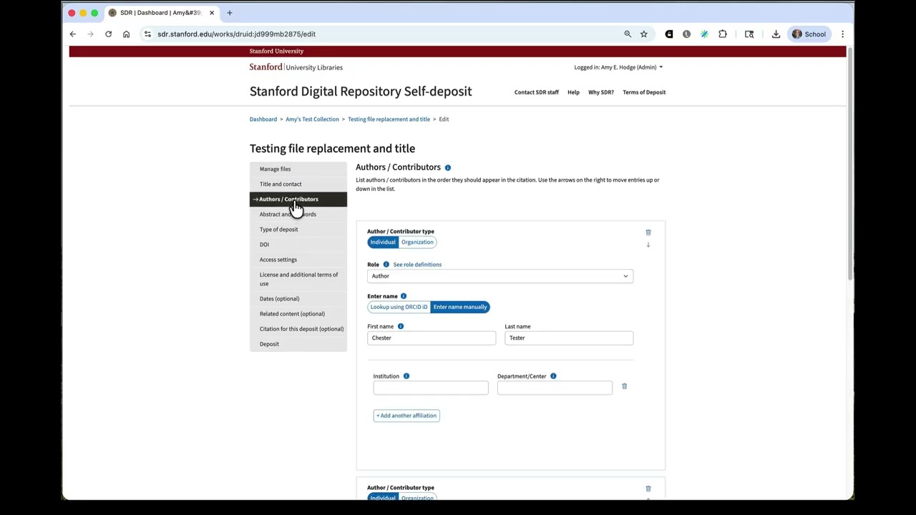The width and height of the screenshot is (916, 515).
Task: Open the browser home page icon
Action: [x=126, y=34]
